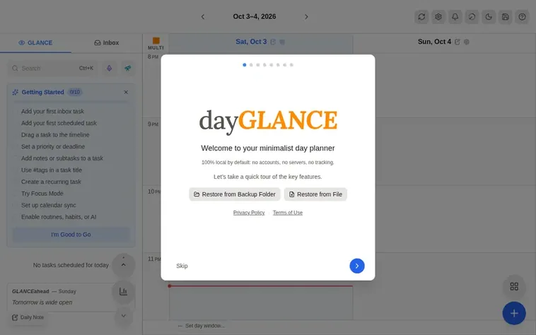Select 'Add your first inbox task' item
This screenshot has height=335, width=536.
[52, 112]
